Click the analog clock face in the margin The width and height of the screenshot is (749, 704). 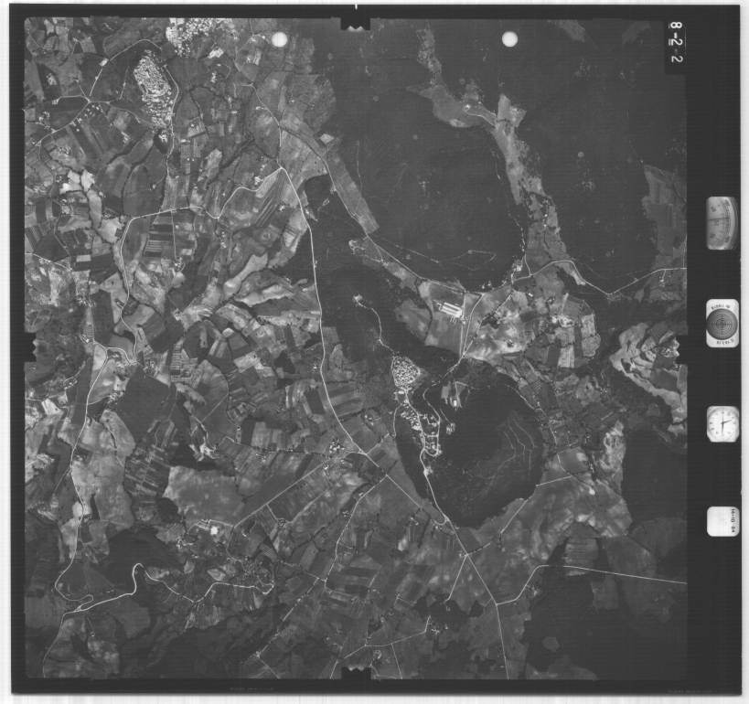[722, 424]
